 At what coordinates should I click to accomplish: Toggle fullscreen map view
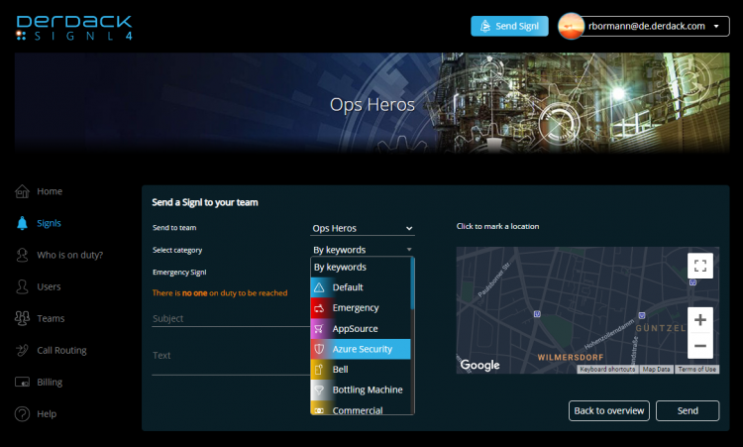[700, 266]
